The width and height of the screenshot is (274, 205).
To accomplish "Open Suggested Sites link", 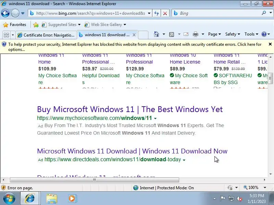I will click(61, 25).
